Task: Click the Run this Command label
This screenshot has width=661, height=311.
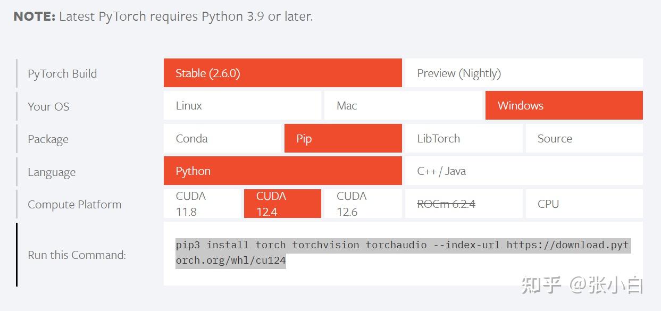Action: [x=77, y=255]
